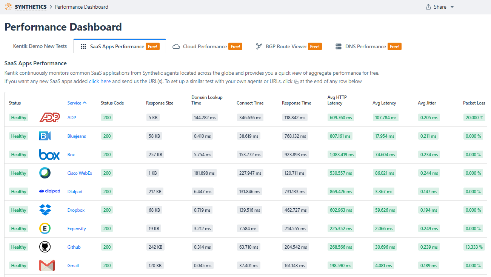Click the Status Code column header
Image resolution: width=491 pixels, height=277 pixels.
[x=112, y=103]
